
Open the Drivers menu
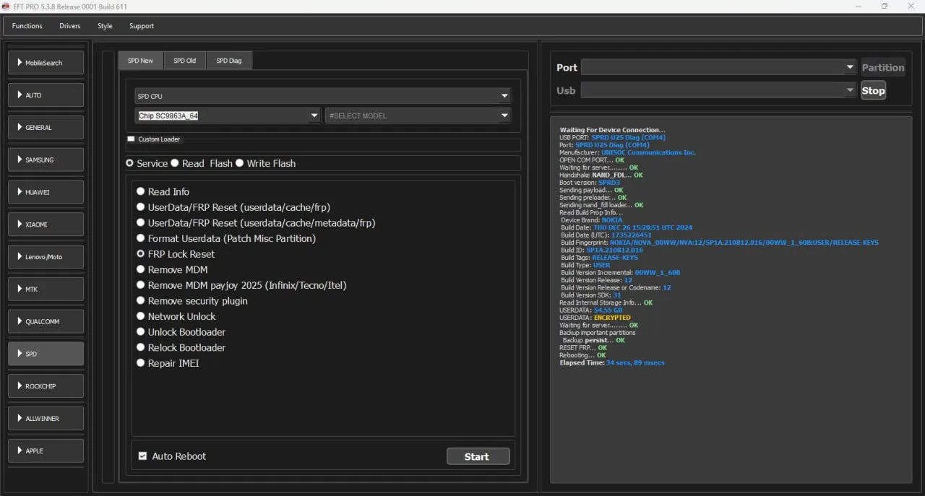click(x=70, y=26)
